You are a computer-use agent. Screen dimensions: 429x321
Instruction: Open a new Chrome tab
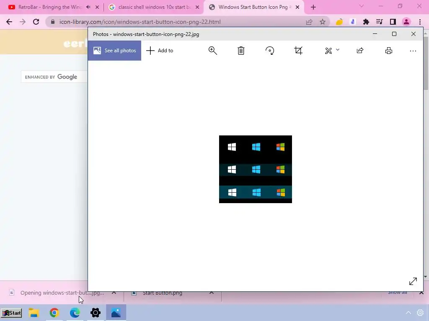tap(313, 8)
